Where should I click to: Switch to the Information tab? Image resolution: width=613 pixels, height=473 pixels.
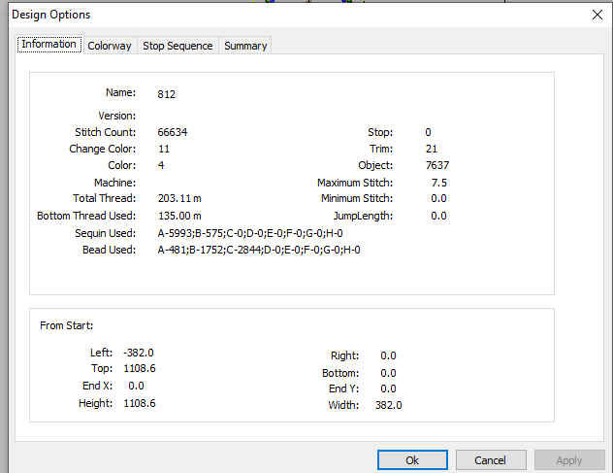(x=49, y=44)
